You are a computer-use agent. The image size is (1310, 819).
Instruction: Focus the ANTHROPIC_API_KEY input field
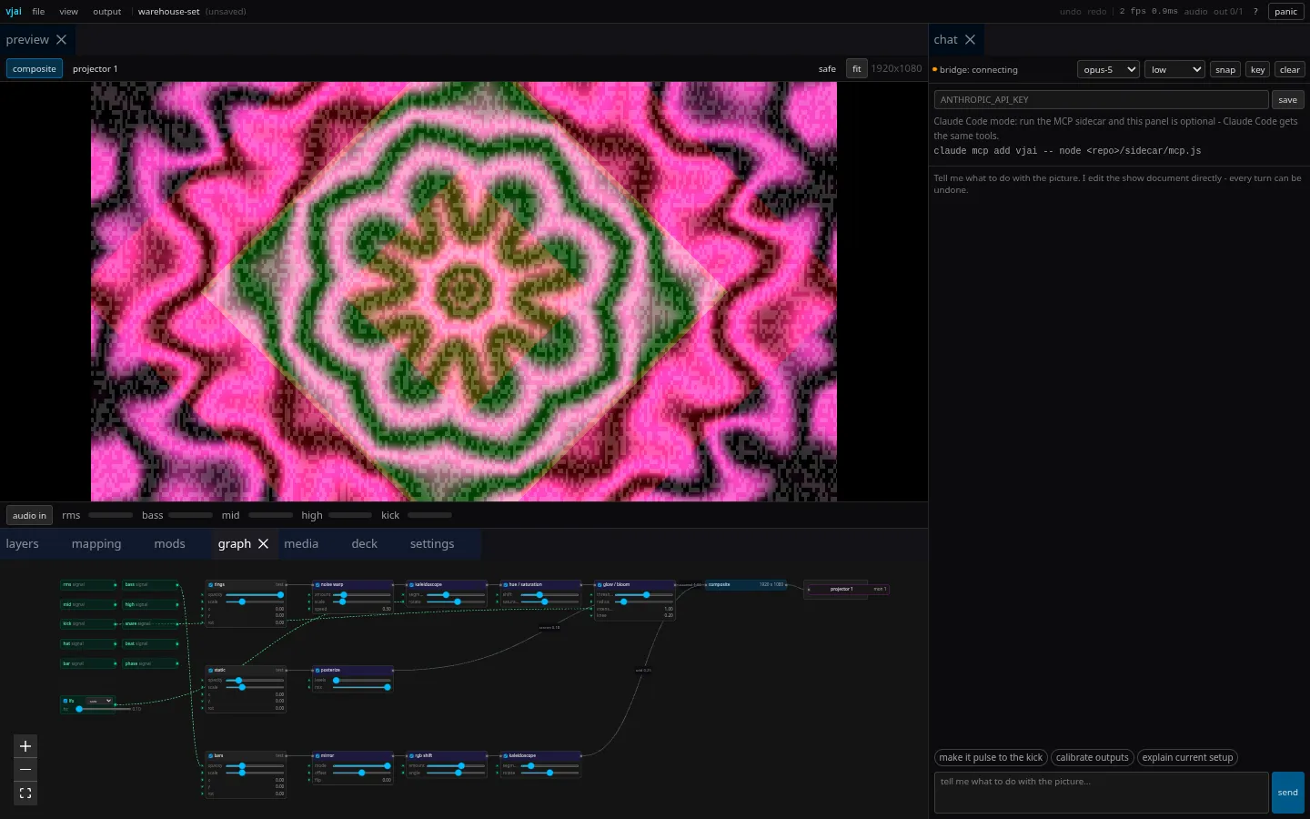point(1101,100)
